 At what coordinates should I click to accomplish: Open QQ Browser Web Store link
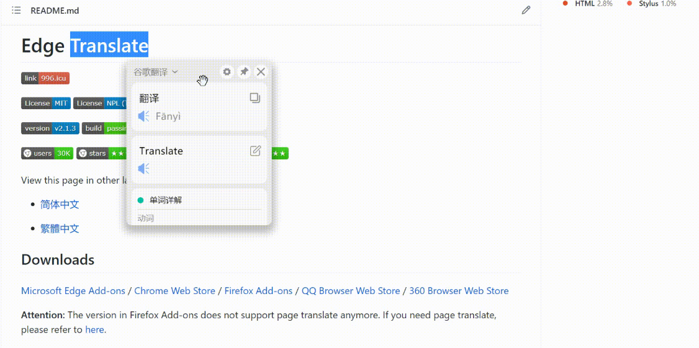point(351,291)
